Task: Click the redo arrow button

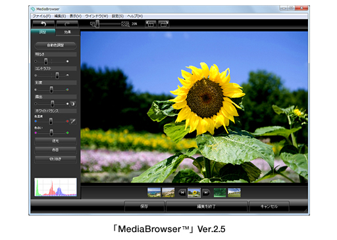Action: pyautogui.click(x=67, y=24)
